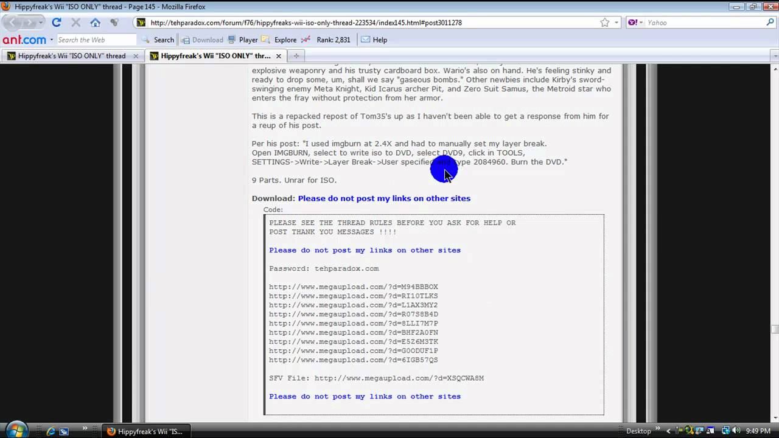Click the page vertical scrollbar thumb
Screen dimensions: 779x438
click(775, 329)
